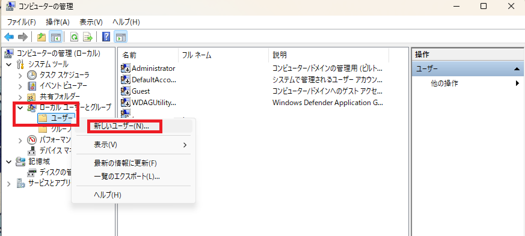Click コンピューター/ドメインの管理用 description text
Image resolution: width=525 pixels, height=236 pixels.
click(x=328, y=68)
